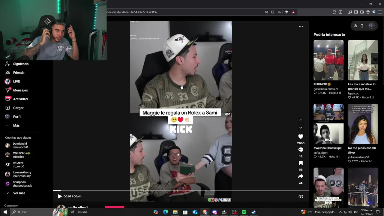Open Steam from taskbar
Viewport: 384px width, 216px height.
tap(253, 212)
